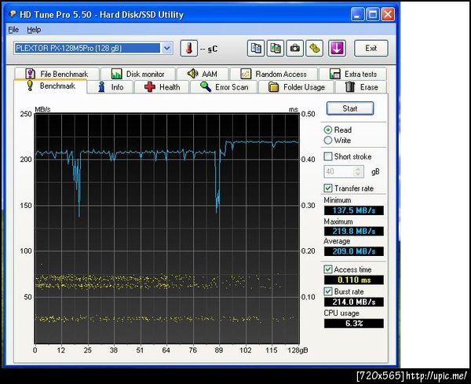Screen dimensions: 471x384
Task: Click the copy screenshot to clipboard icon
Action: click(276, 49)
